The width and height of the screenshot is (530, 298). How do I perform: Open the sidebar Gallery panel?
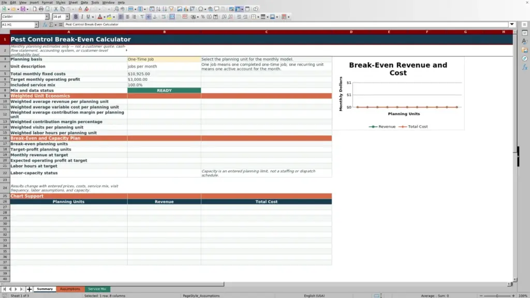click(x=525, y=50)
